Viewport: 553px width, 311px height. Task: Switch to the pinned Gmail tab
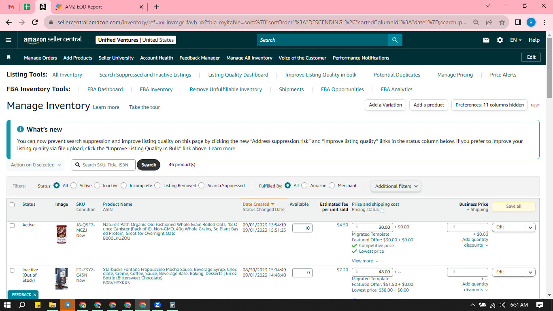[x=11, y=7]
